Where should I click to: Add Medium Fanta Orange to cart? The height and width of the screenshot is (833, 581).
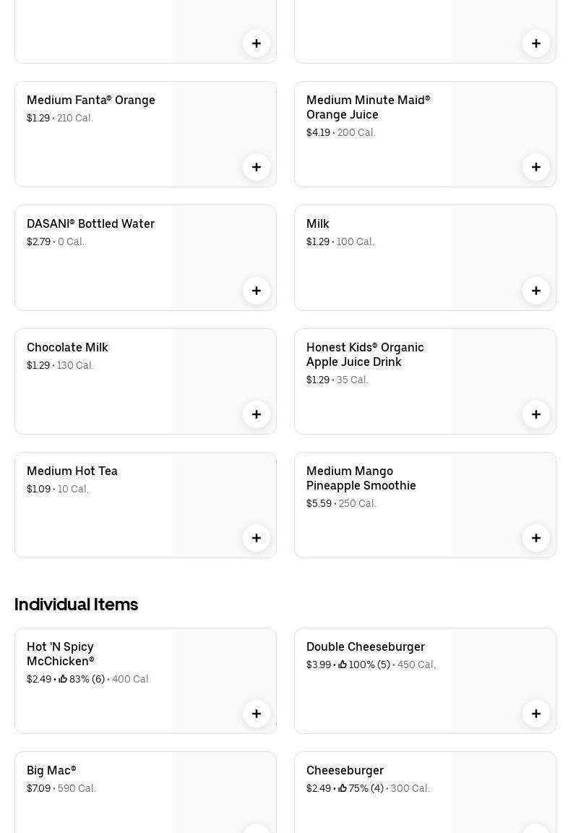[x=257, y=167]
